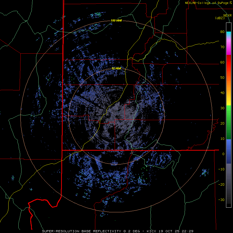
Task: Click the 0 value on the dBZ scale
Action: tap(223, 154)
